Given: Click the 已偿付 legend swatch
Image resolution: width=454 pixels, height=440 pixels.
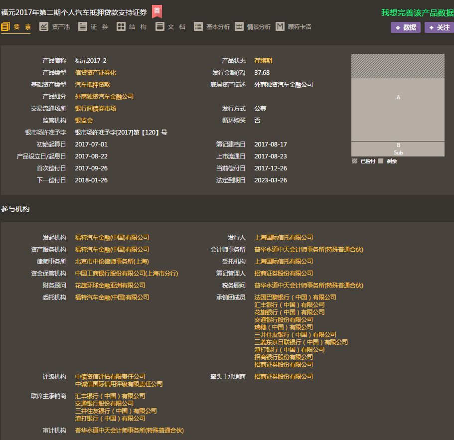Looking at the screenshot, I should pyautogui.click(x=354, y=161).
